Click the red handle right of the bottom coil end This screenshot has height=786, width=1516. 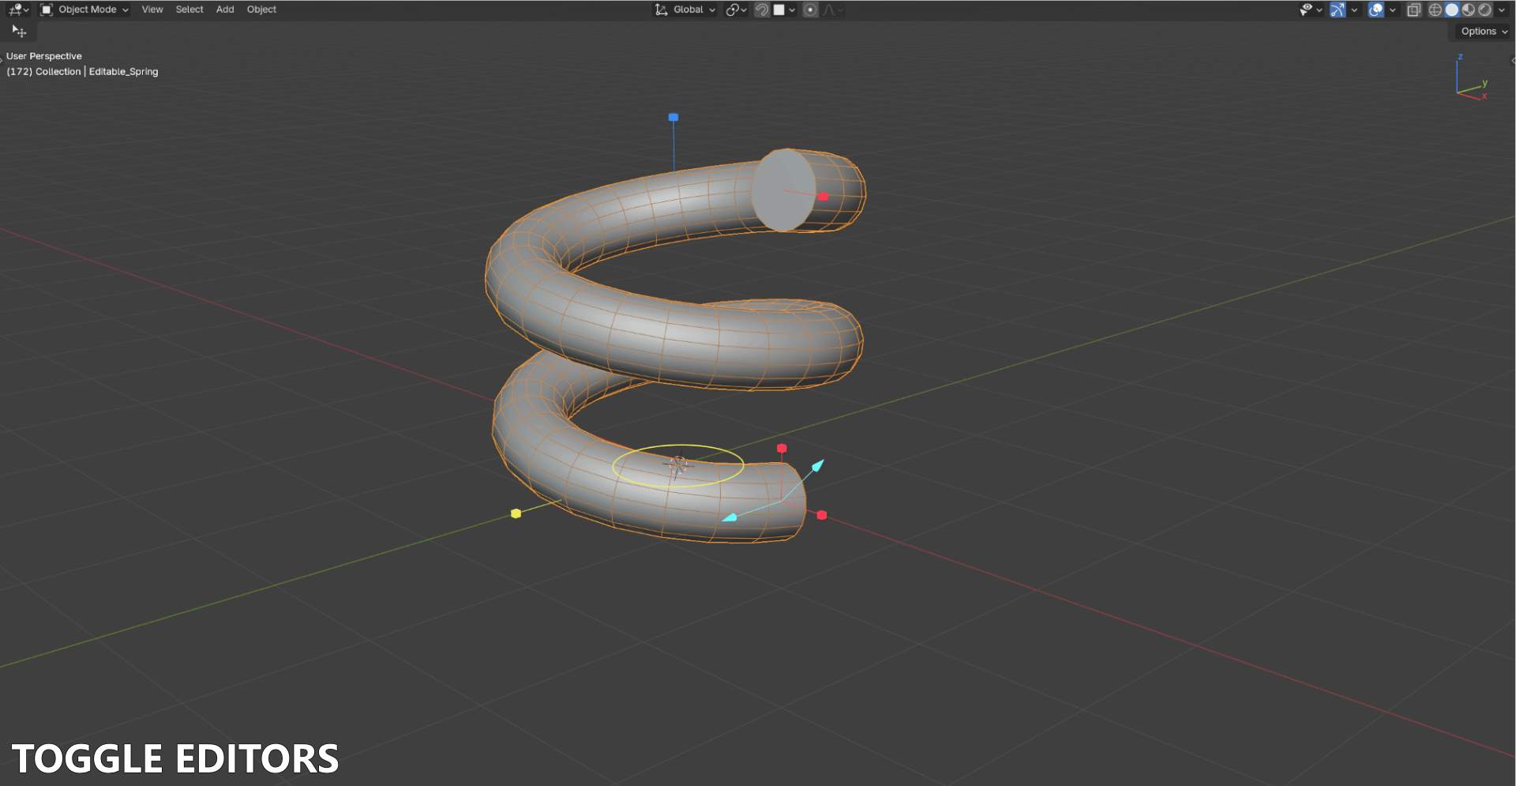(x=822, y=515)
